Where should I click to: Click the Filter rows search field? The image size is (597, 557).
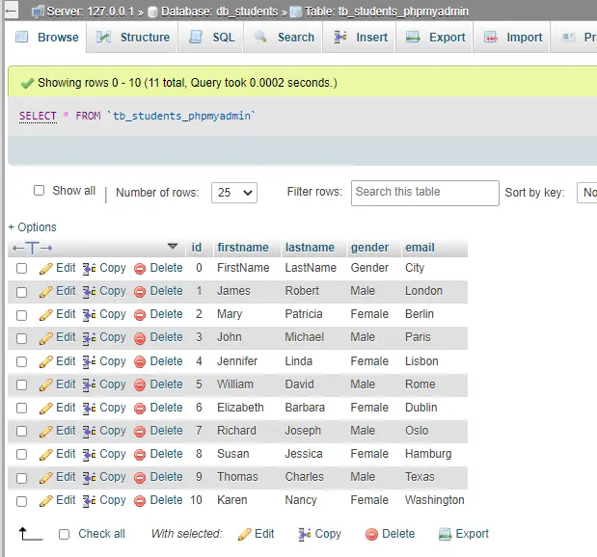424,192
